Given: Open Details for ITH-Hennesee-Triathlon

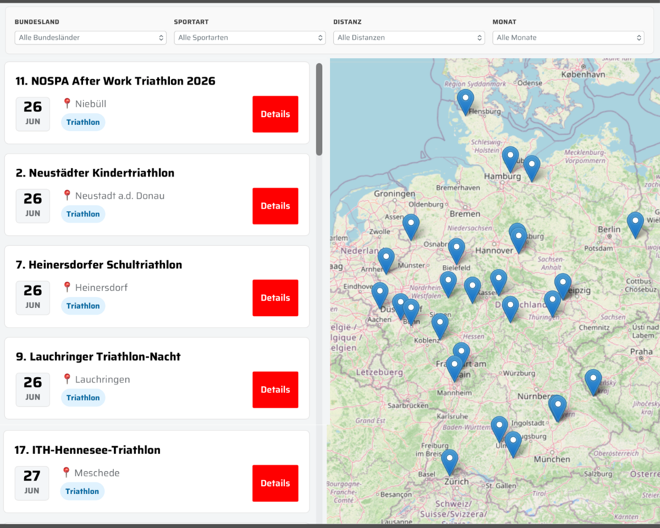Looking at the screenshot, I should (276, 483).
